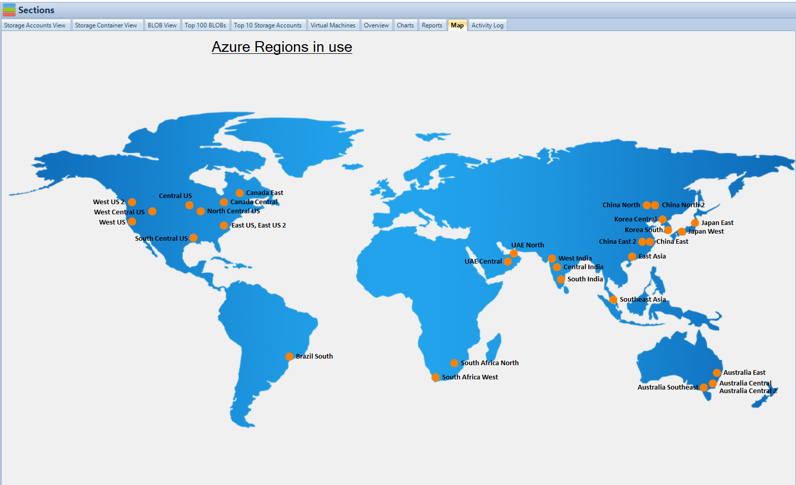Click the UAE North label text
Screen dimensions: 796x485
[527, 245]
